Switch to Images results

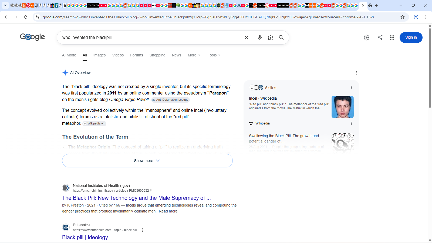99,55
